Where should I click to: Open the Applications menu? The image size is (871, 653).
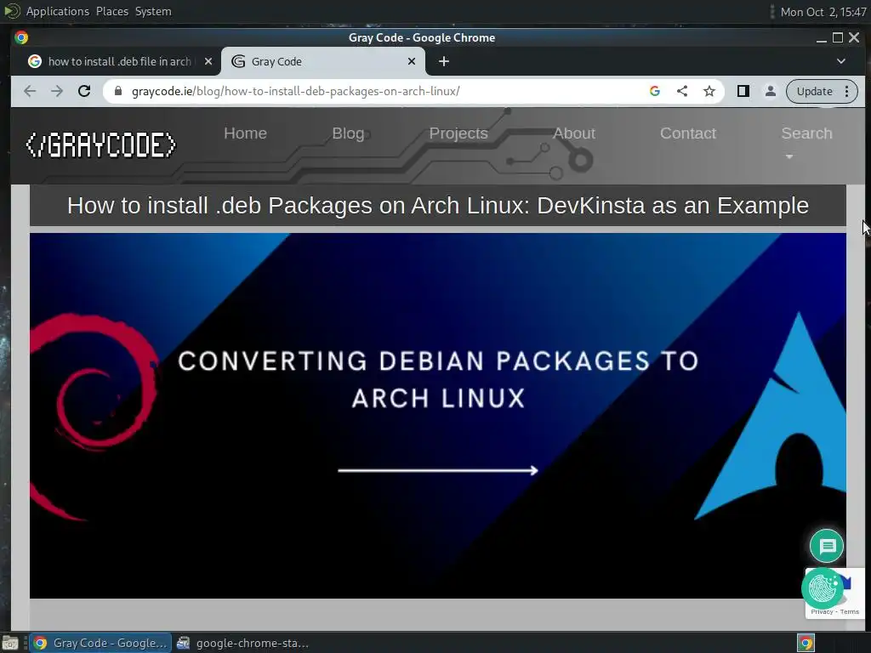point(57,11)
